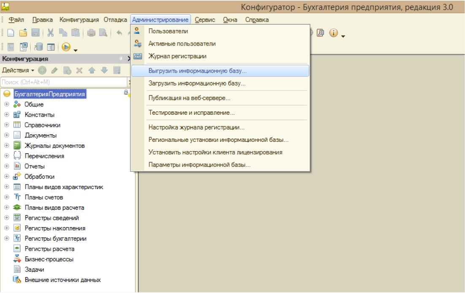Viewport: 465px width, 293px height.
Task: Select the Бизнес-процессы item
Action: [x=49, y=259]
